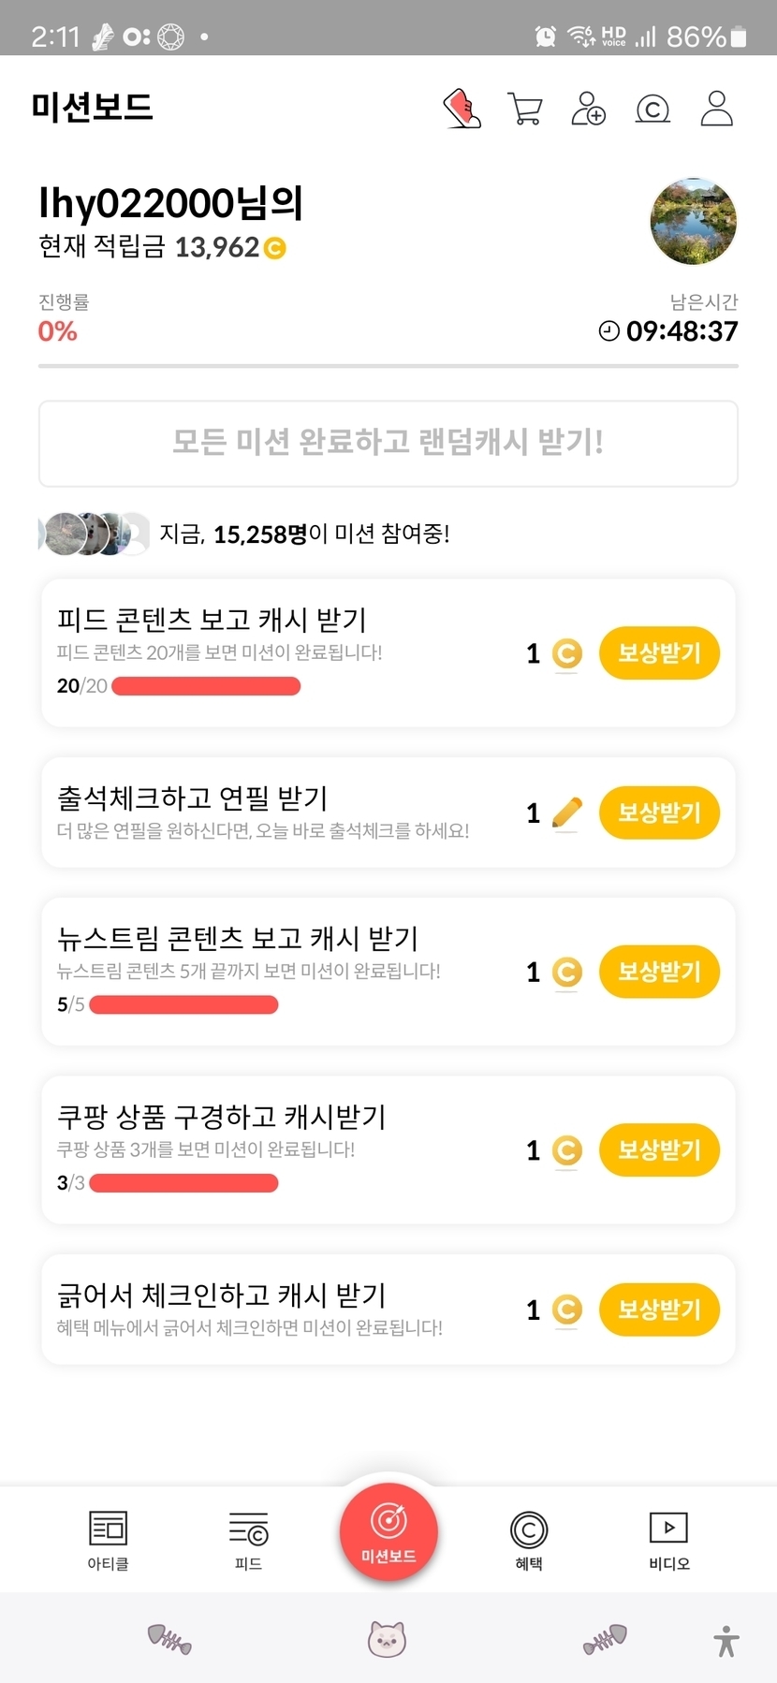Tap the red sneaker icon in header
The height and width of the screenshot is (1683, 777).
coord(462,109)
